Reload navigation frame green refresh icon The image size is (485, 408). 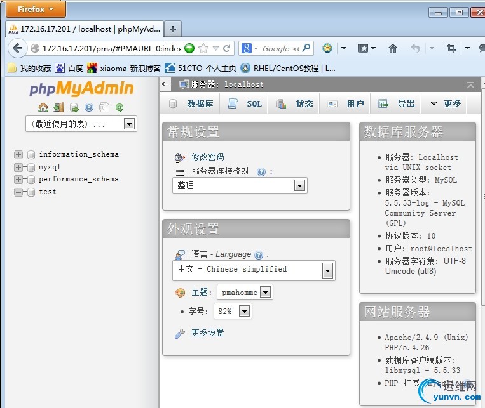pyautogui.click(x=120, y=107)
